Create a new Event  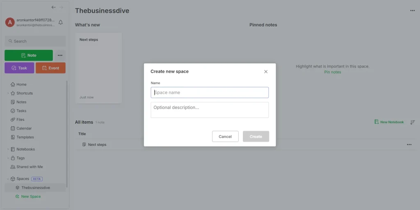[x=50, y=68]
